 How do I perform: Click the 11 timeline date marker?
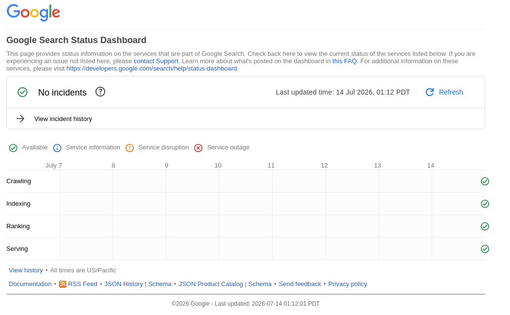(271, 165)
